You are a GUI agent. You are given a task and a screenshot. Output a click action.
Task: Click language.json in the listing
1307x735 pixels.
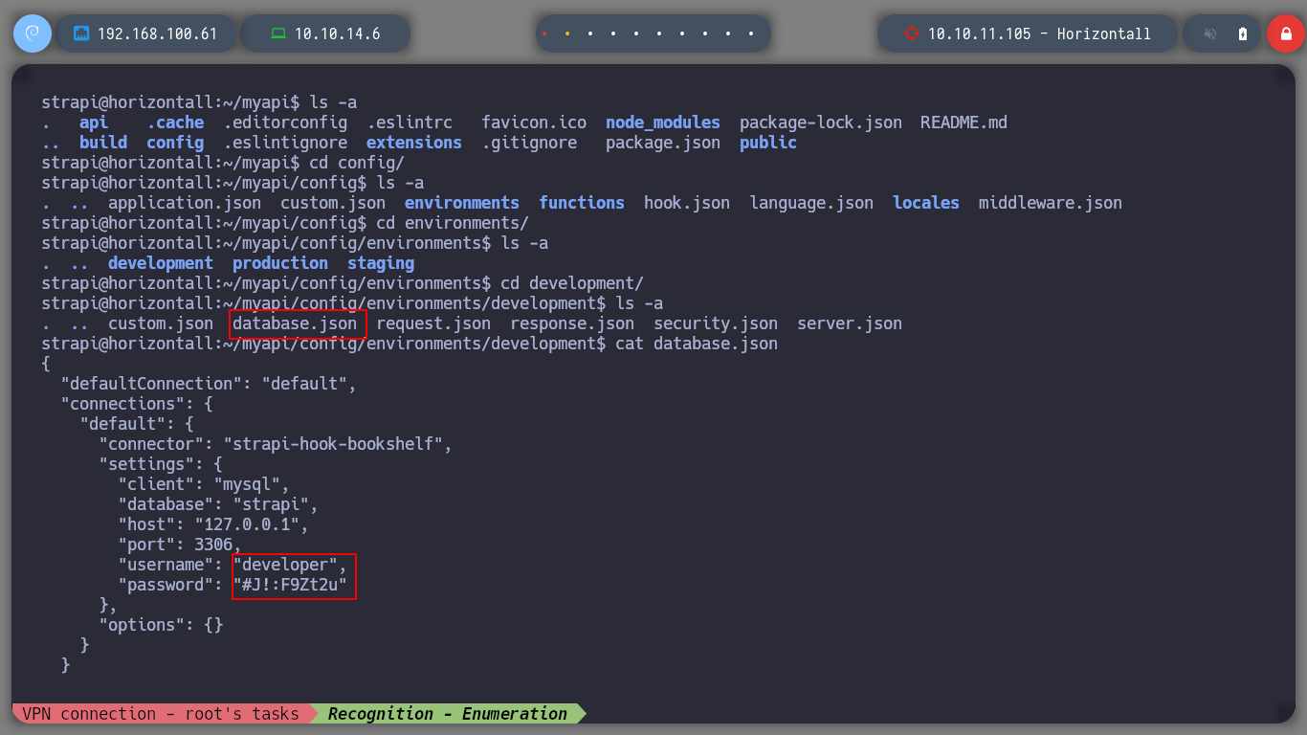click(x=811, y=203)
